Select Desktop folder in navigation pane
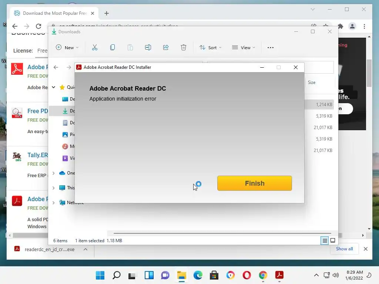The width and height of the screenshot is (379, 284). point(68,99)
